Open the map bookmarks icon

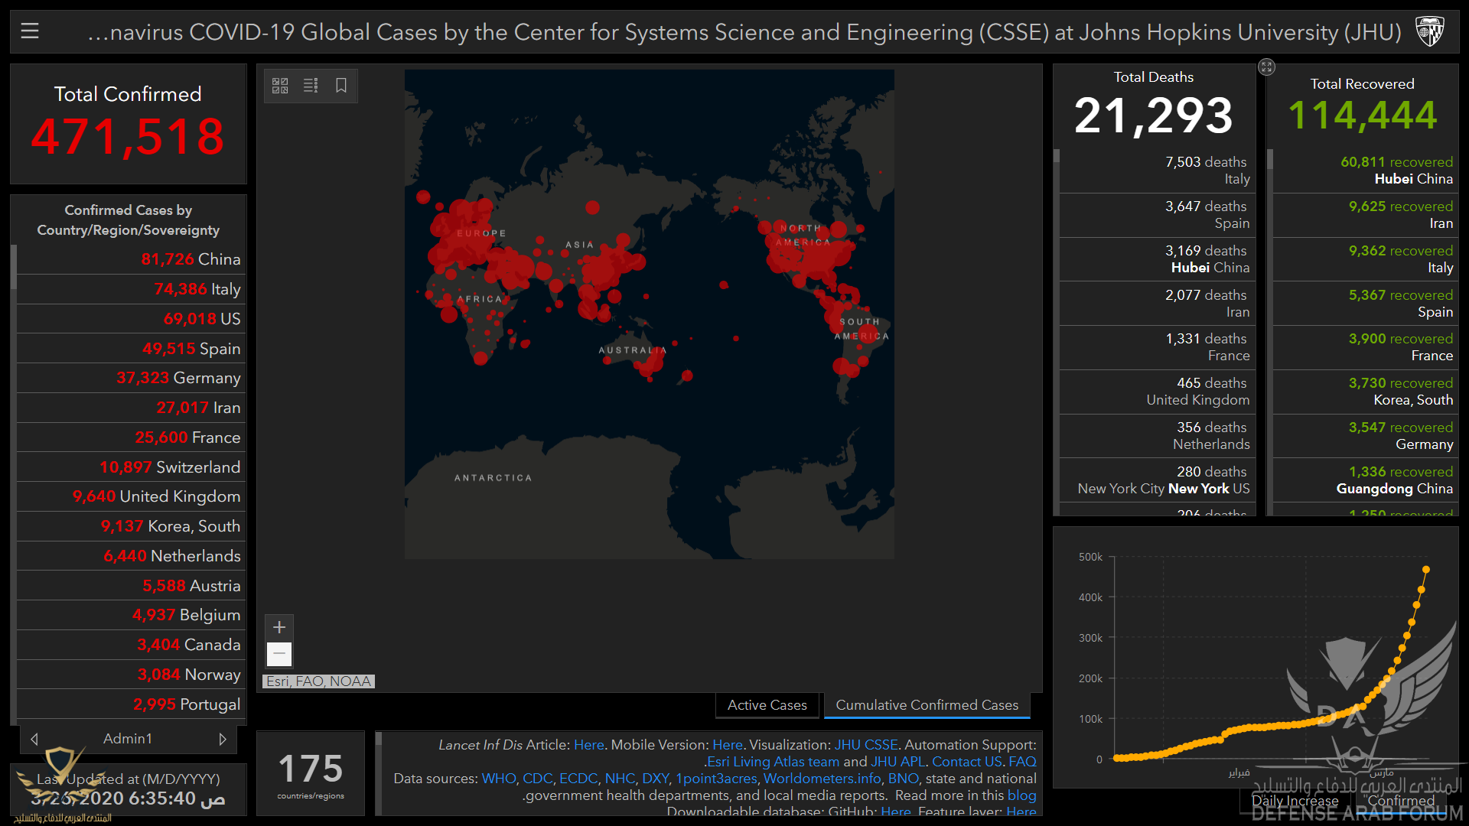click(341, 86)
